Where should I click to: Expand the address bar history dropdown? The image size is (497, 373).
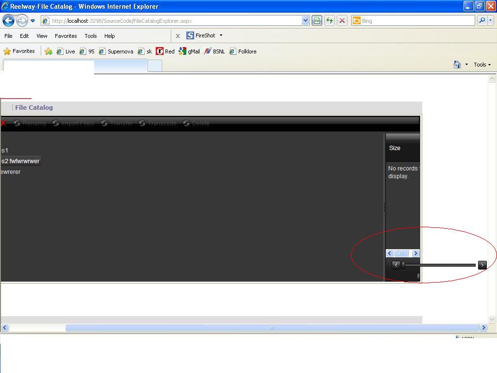tap(305, 21)
